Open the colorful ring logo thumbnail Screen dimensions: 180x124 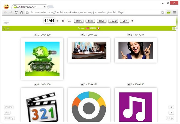pyautogui.click(x=89, y=107)
